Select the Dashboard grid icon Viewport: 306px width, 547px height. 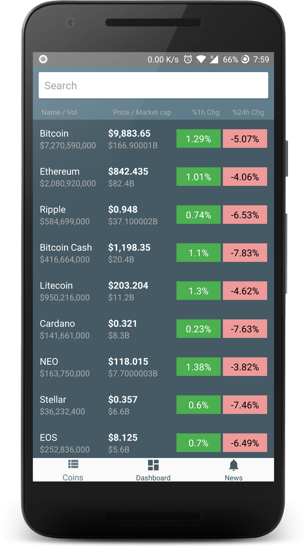pyautogui.click(x=154, y=465)
